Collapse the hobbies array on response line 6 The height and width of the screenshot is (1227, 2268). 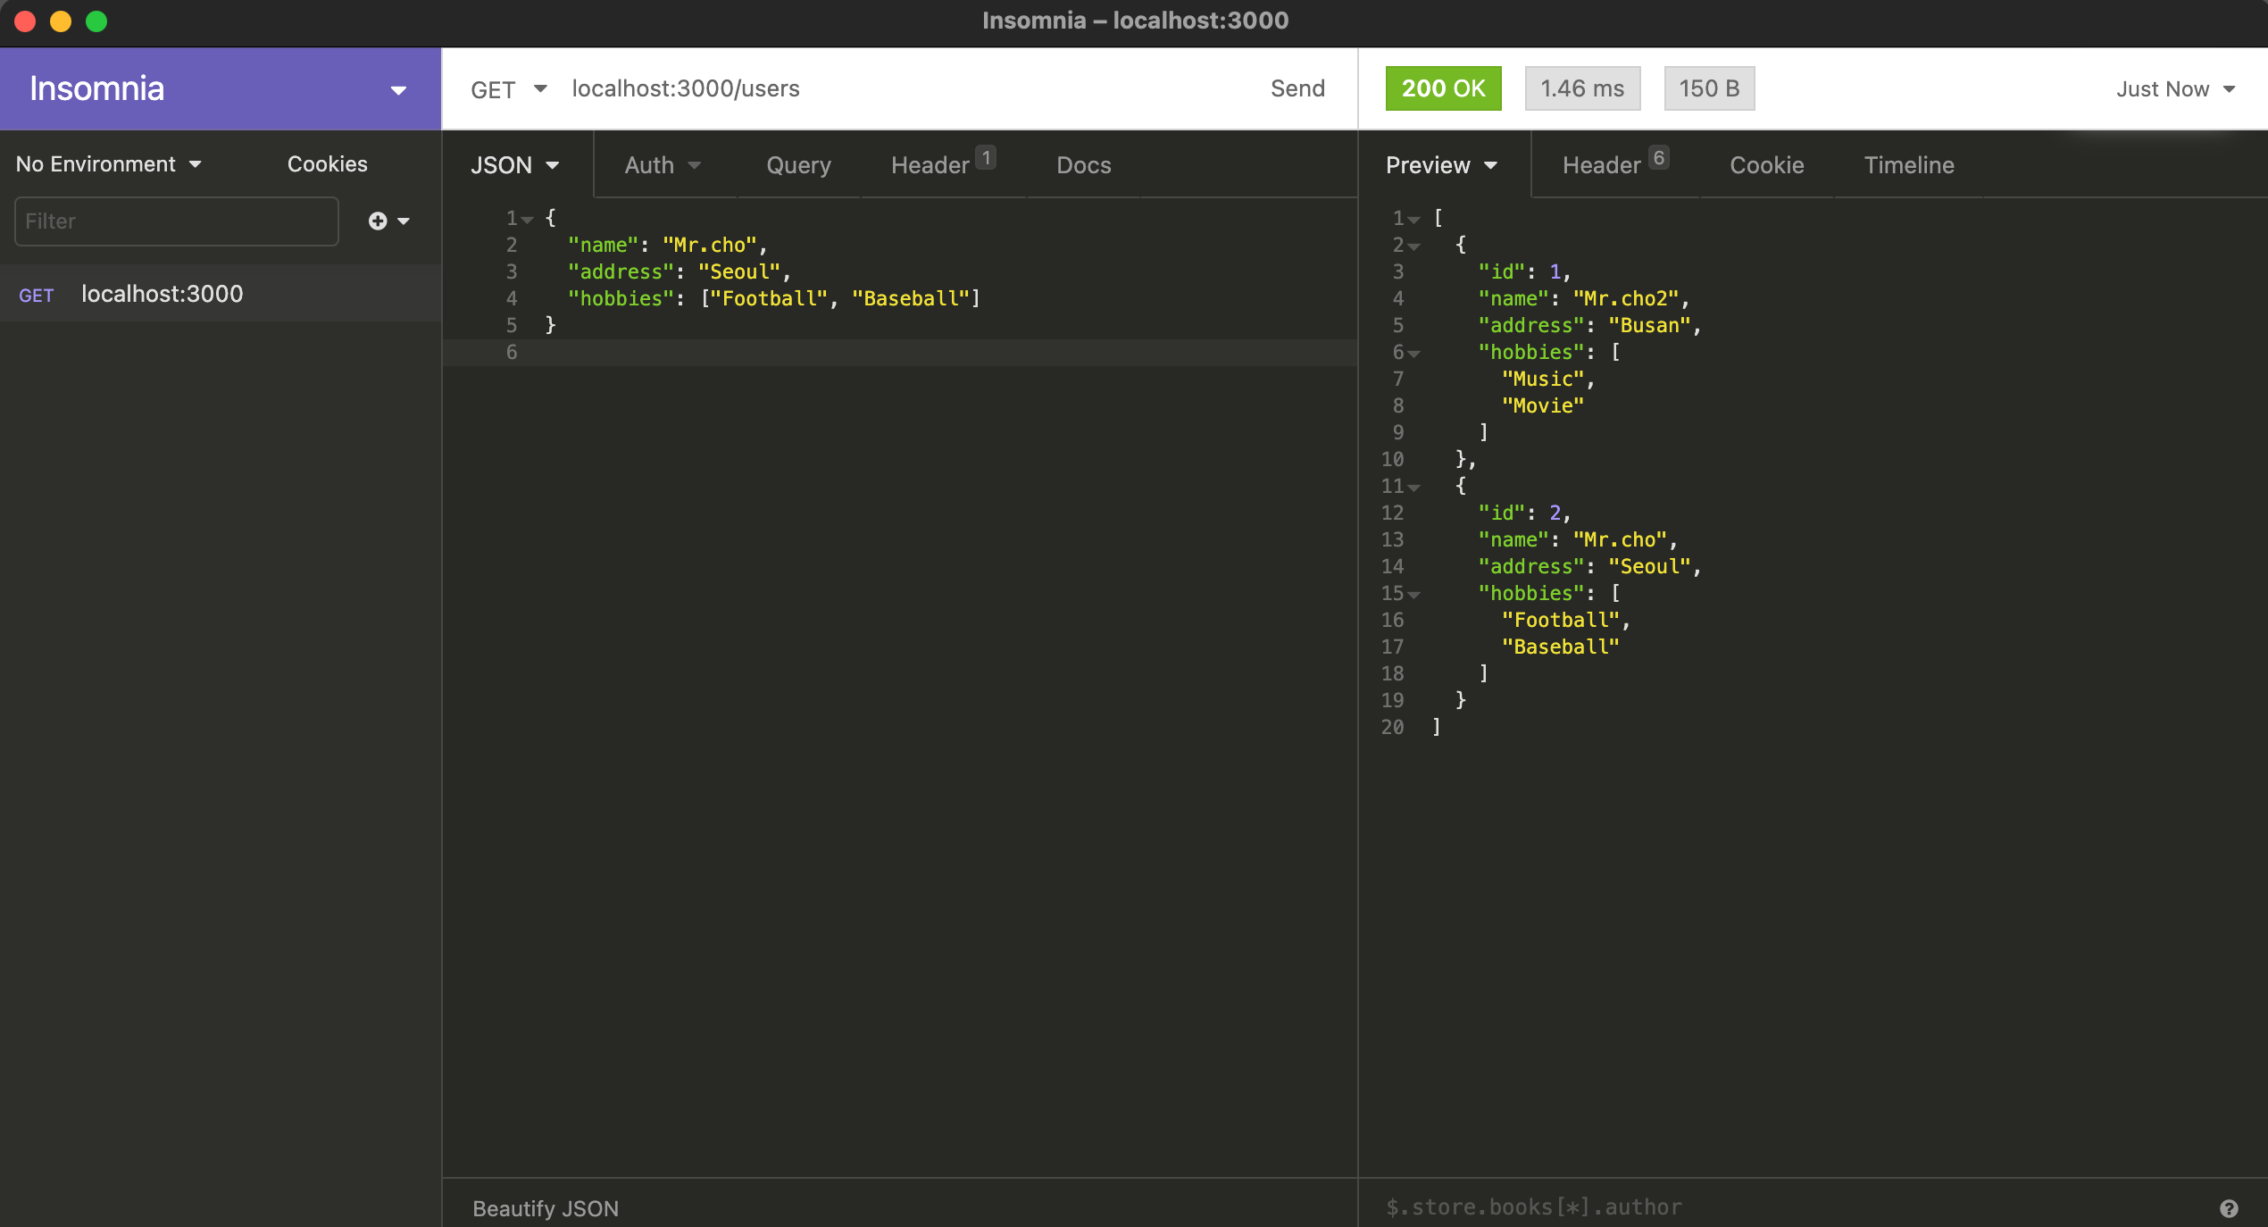point(1414,354)
